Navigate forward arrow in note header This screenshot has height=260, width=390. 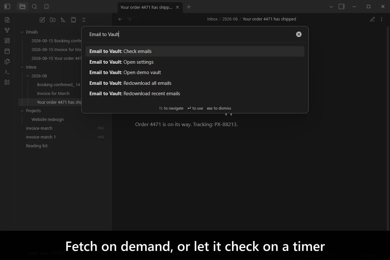(x=129, y=19)
